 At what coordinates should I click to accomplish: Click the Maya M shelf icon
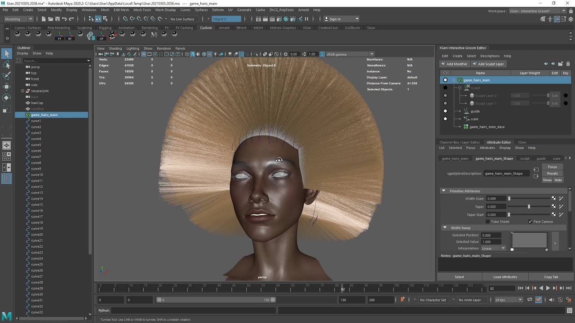(x=154, y=35)
